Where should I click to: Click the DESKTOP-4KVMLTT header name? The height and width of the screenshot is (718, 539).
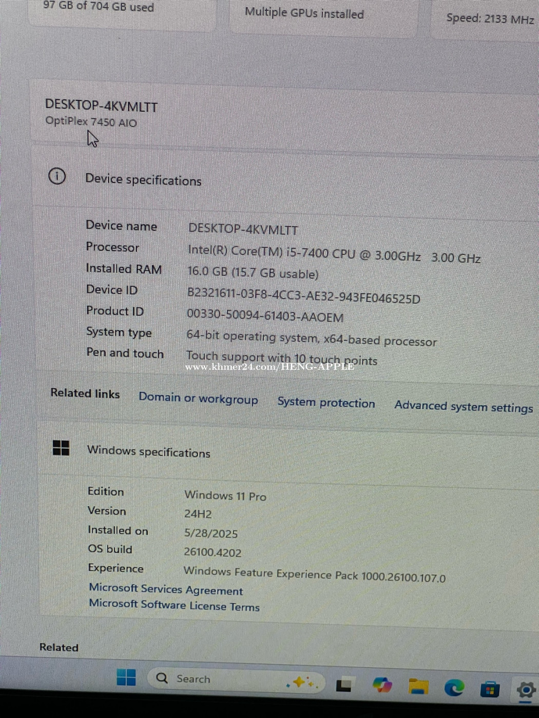click(102, 106)
